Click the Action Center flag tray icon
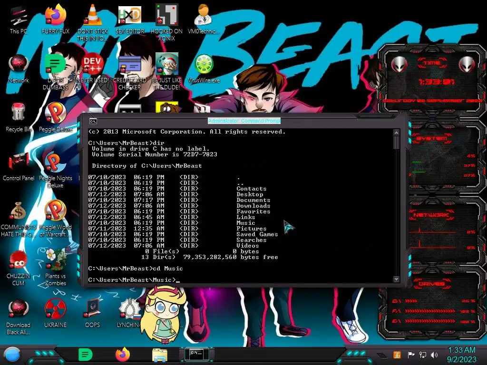The image size is (487, 365). 411,355
